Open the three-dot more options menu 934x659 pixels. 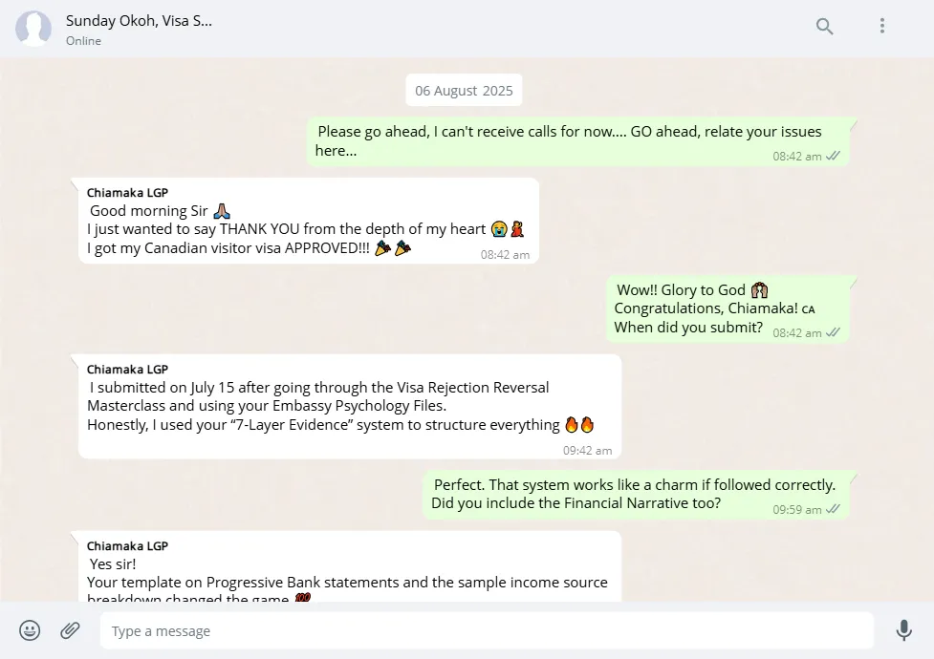[x=882, y=27]
